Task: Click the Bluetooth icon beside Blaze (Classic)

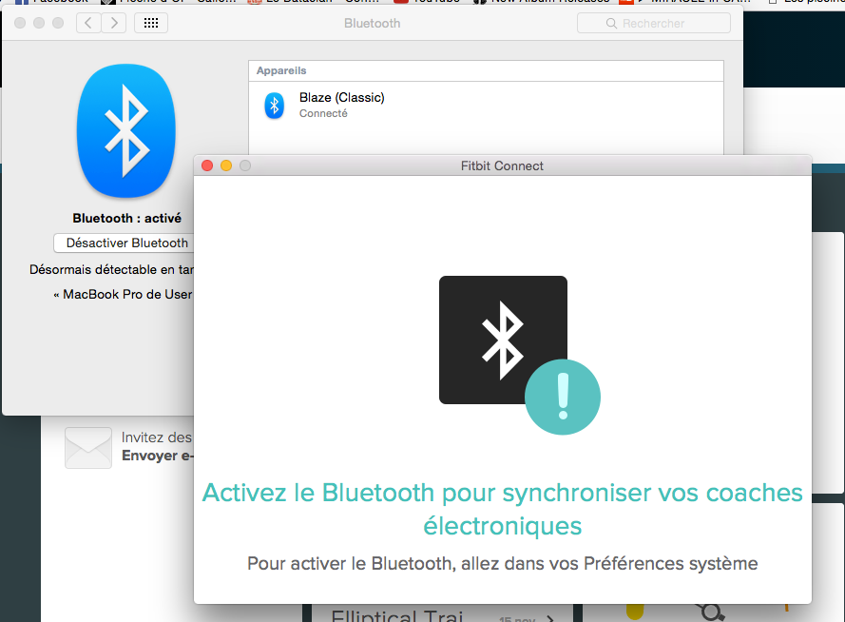Action: 275,106
